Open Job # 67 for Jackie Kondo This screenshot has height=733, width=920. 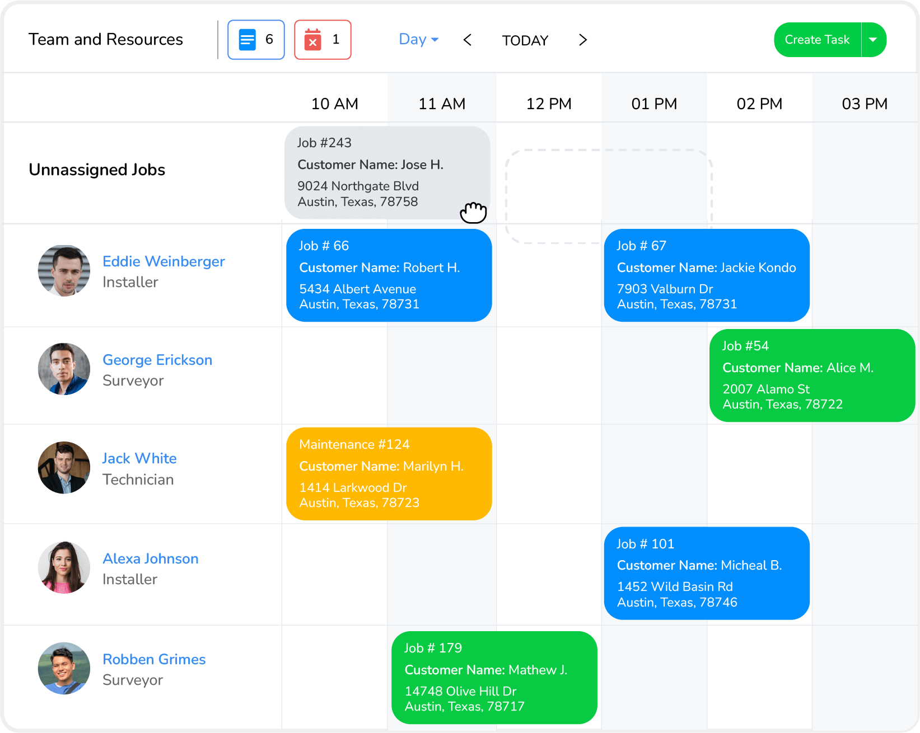coord(707,275)
